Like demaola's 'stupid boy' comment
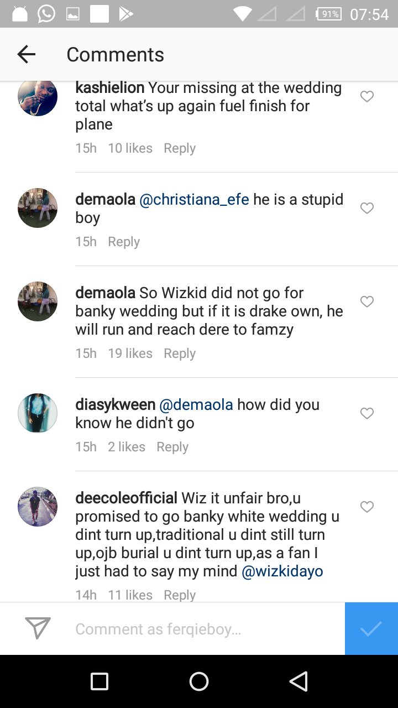 pos(366,207)
